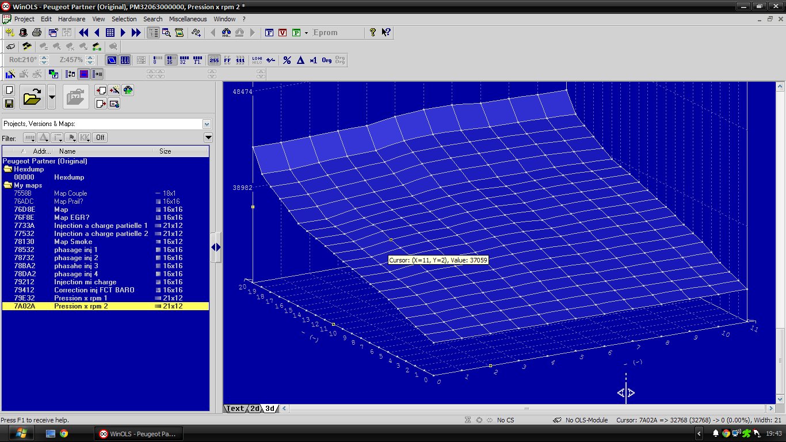Screen dimensions: 786x442
Task: Open Chrome from the Windows taskbar
Action: (x=64, y=433)
